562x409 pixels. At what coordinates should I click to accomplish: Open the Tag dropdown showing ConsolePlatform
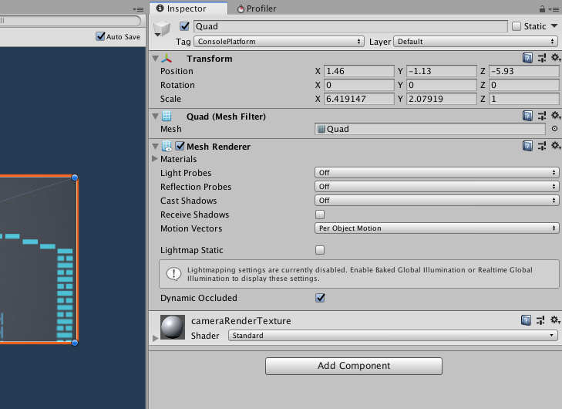279,42
